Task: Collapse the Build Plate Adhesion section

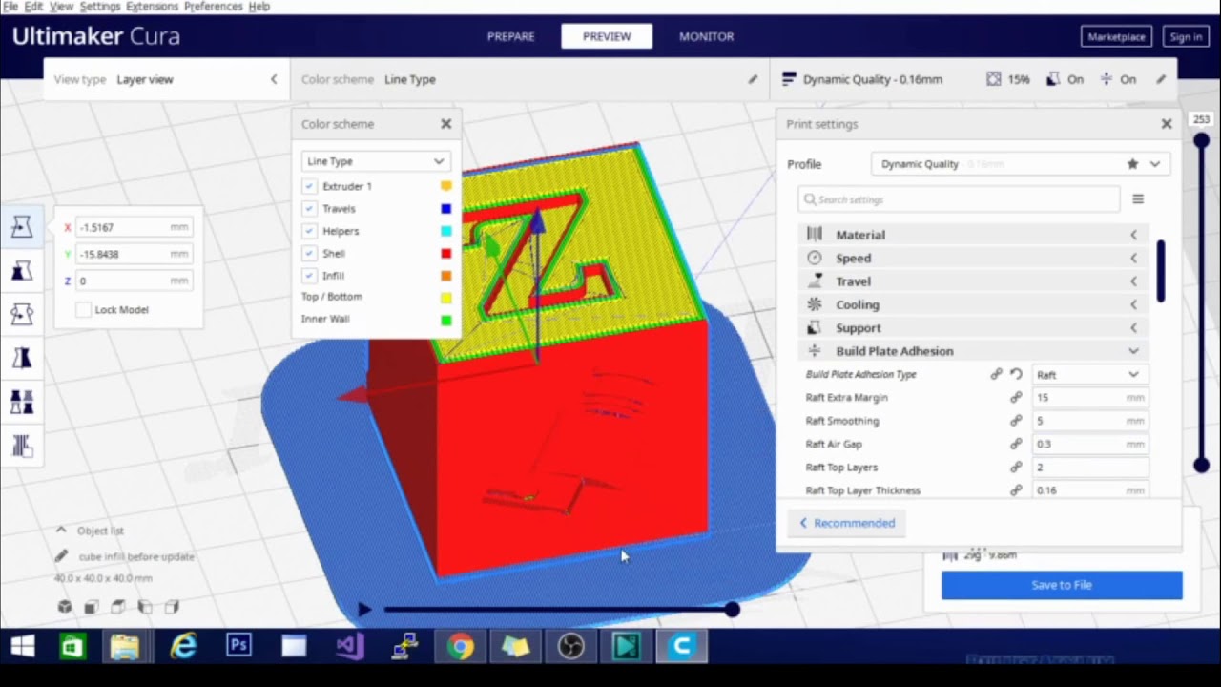Action: click(x=973, y=351)
